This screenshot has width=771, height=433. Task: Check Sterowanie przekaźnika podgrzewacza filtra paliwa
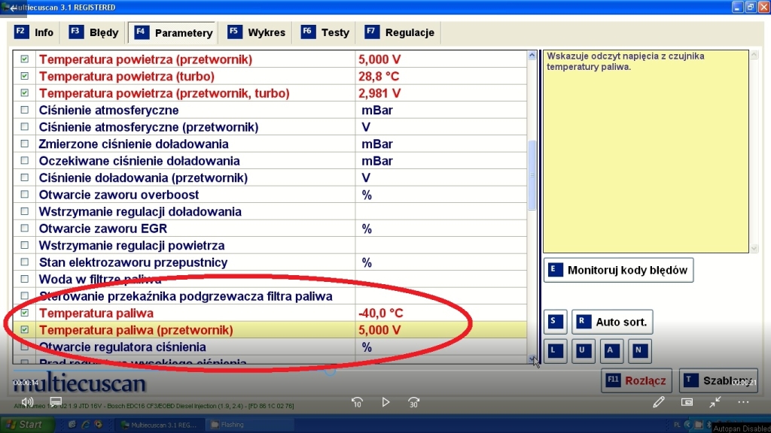click(25, 296)
